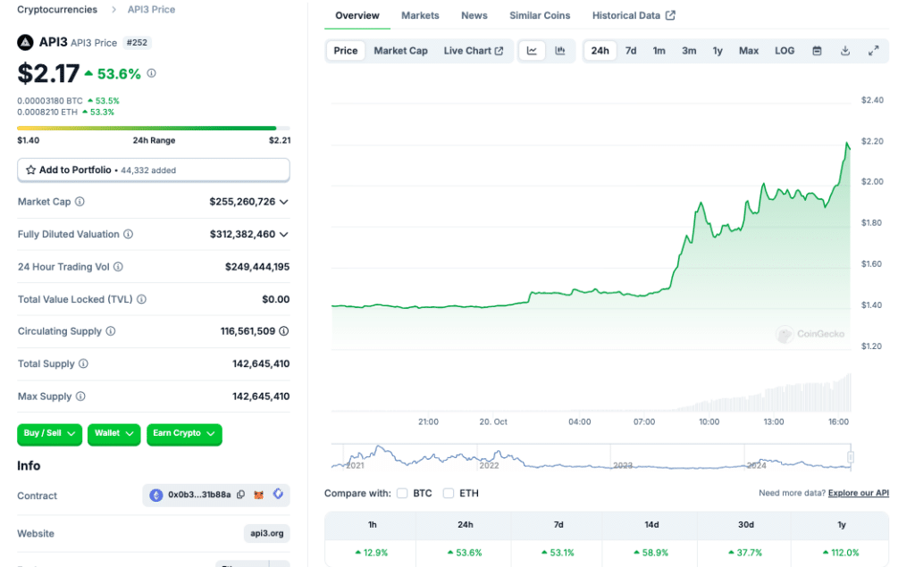Screen dimensions: 915x567
Task: Click the API3 coin logo icon
Action: tap(25, 43)
